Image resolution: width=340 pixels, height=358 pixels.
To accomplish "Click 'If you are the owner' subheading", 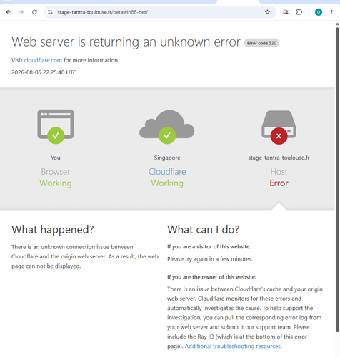I will coord(211,277).
